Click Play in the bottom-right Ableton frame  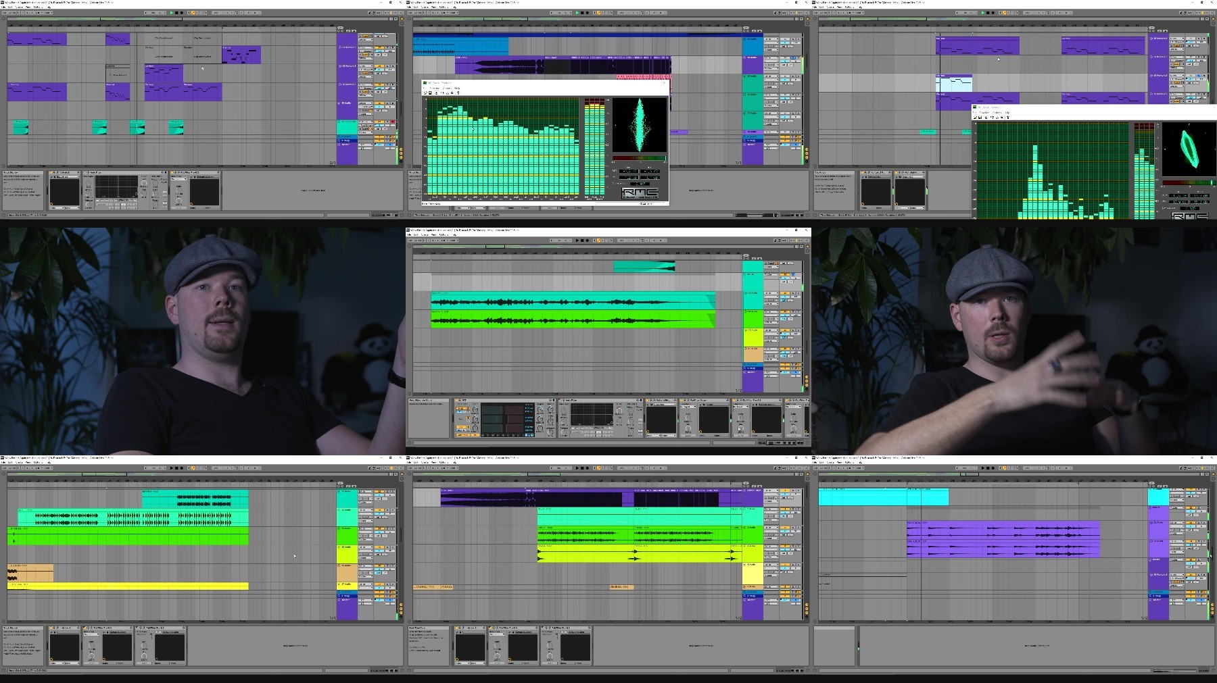tap(982, 468)
